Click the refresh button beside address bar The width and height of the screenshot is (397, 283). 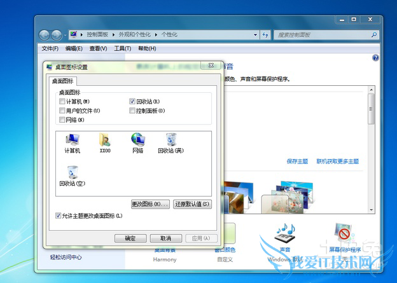(265, 35)
